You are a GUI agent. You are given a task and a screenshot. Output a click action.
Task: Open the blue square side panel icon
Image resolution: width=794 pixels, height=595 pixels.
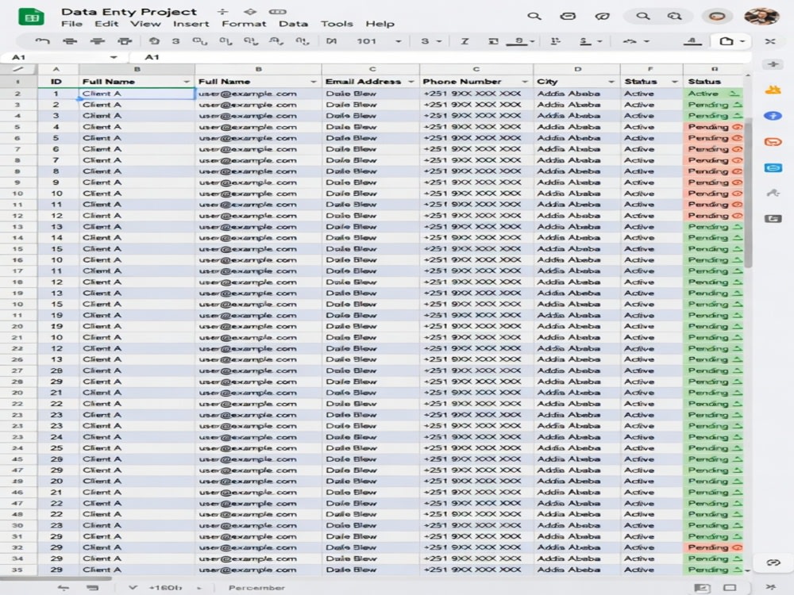pos(773,167)
